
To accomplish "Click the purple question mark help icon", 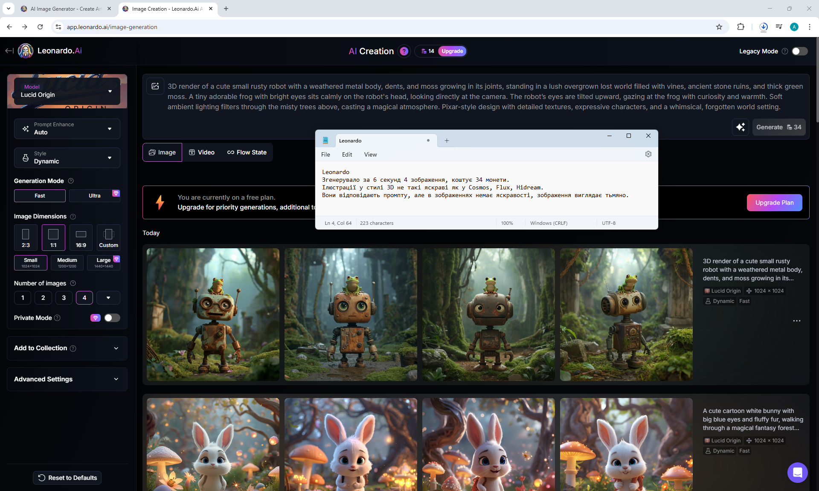I will tap(404, 51).
